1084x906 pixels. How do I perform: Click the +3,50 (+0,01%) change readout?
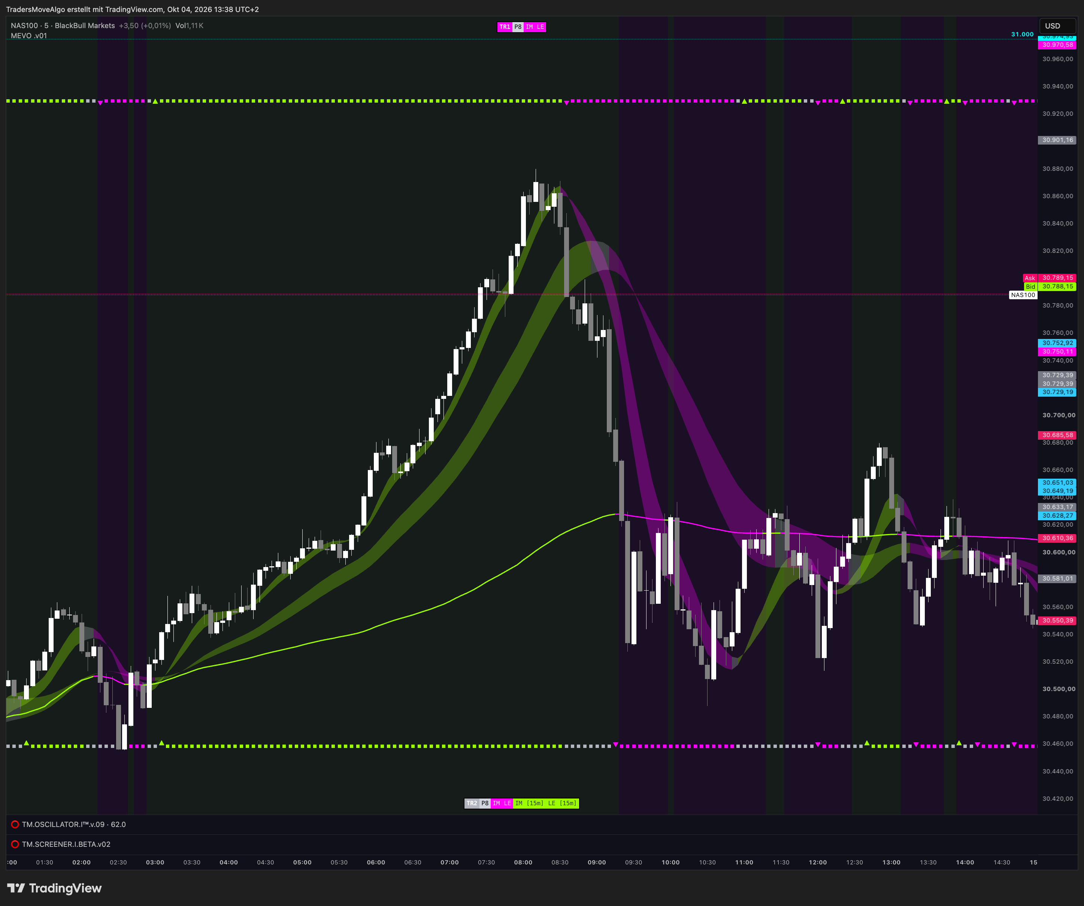coord(145,25)
